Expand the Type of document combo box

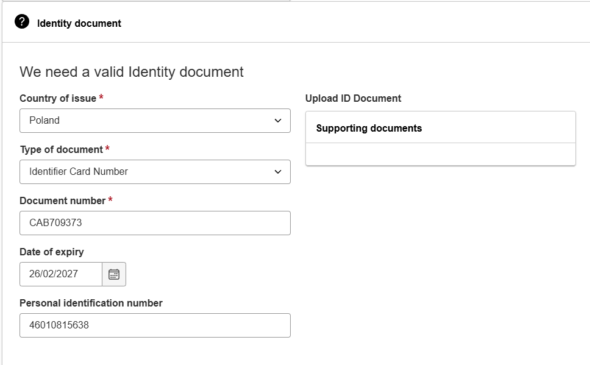pos(155,172)
